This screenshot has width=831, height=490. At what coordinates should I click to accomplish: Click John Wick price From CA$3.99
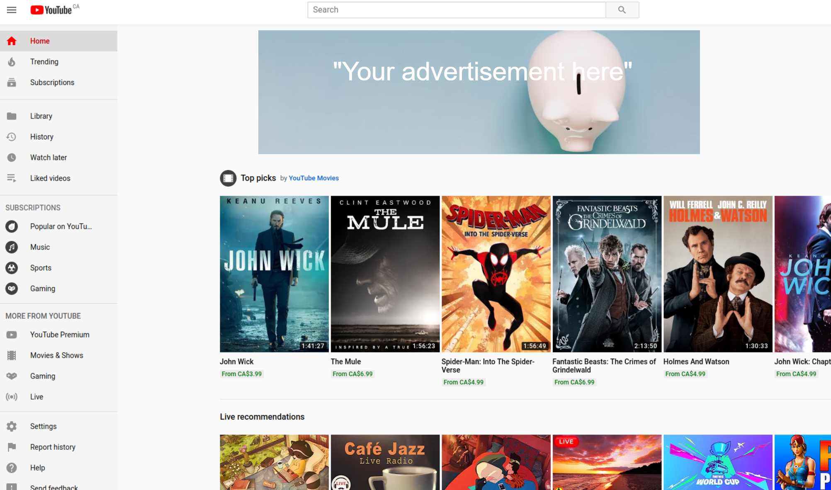click(242, 374)
